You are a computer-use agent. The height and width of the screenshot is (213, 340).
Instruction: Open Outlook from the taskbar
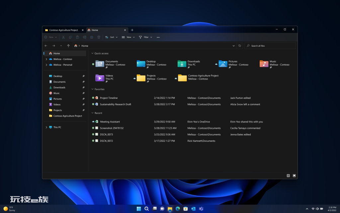pyautogui.click(x=194, y=209)
